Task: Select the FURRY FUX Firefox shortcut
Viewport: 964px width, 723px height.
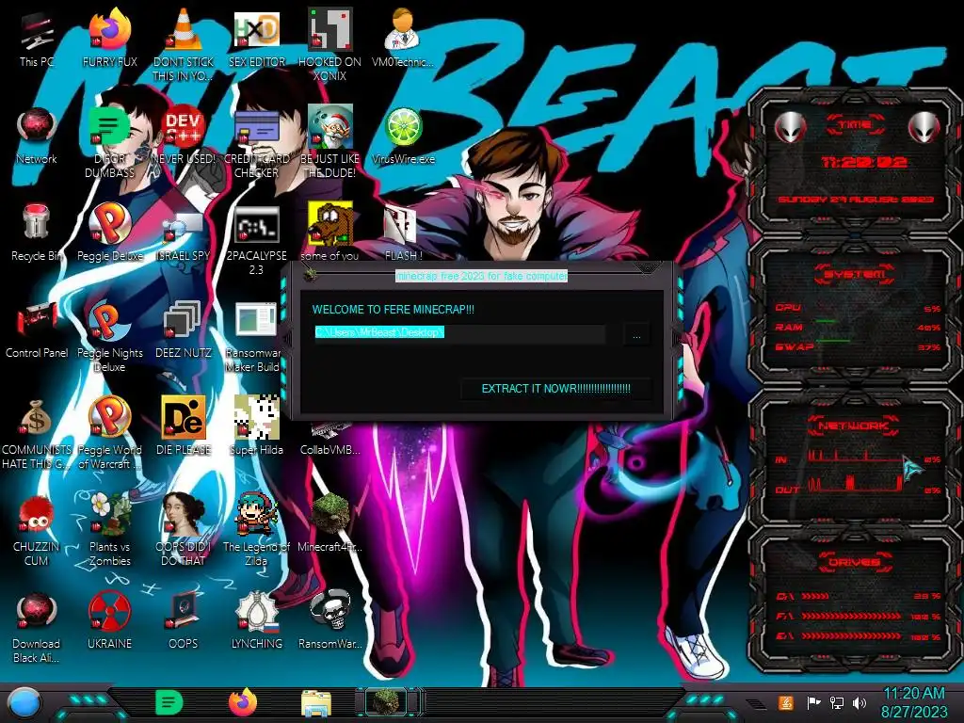Action: pyautogui.click(x=110, y=40)
